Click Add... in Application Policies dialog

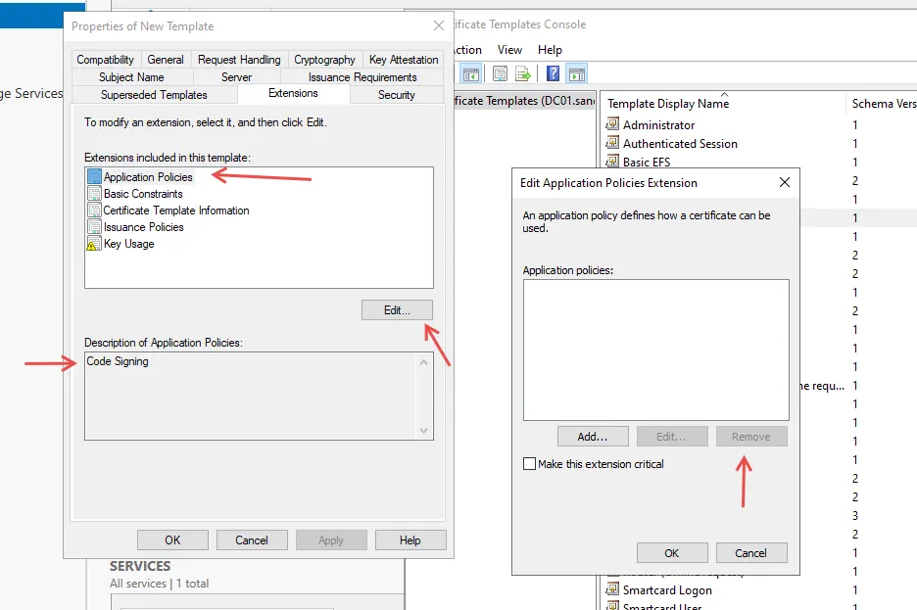pyautogui.click(x=592, y=437)
